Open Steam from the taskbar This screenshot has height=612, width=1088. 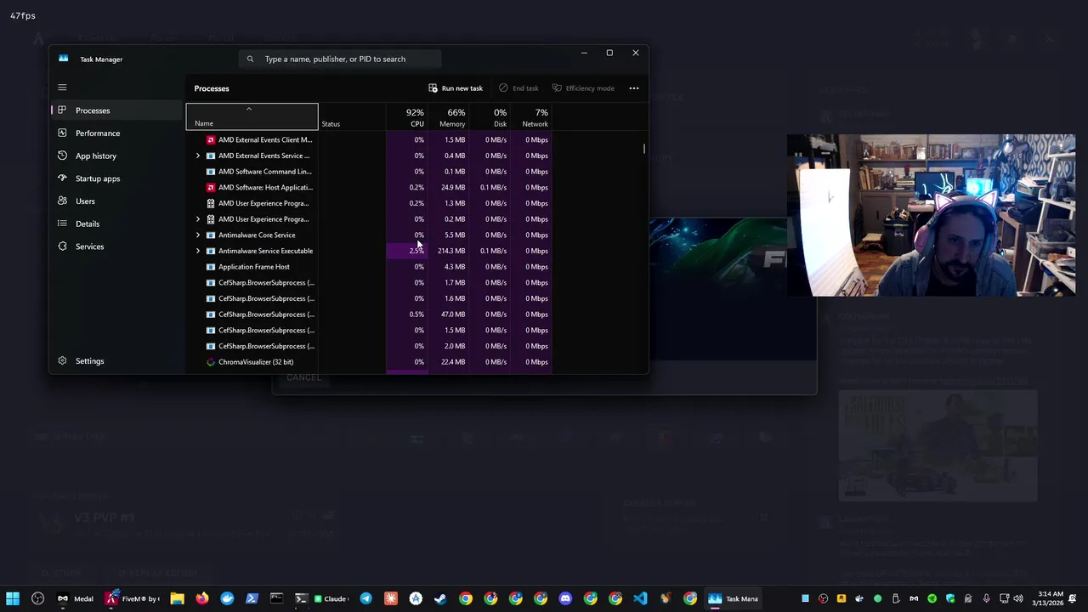pos(440,598)
